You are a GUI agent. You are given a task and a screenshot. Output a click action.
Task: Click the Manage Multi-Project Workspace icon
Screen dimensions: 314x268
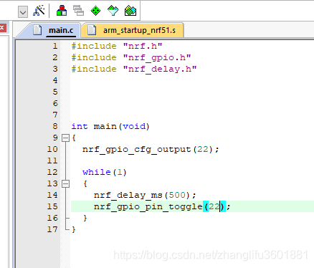click(78, 11)
